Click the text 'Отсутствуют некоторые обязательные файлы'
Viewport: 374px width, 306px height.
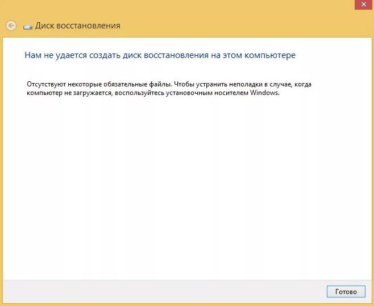coord(99,84)
